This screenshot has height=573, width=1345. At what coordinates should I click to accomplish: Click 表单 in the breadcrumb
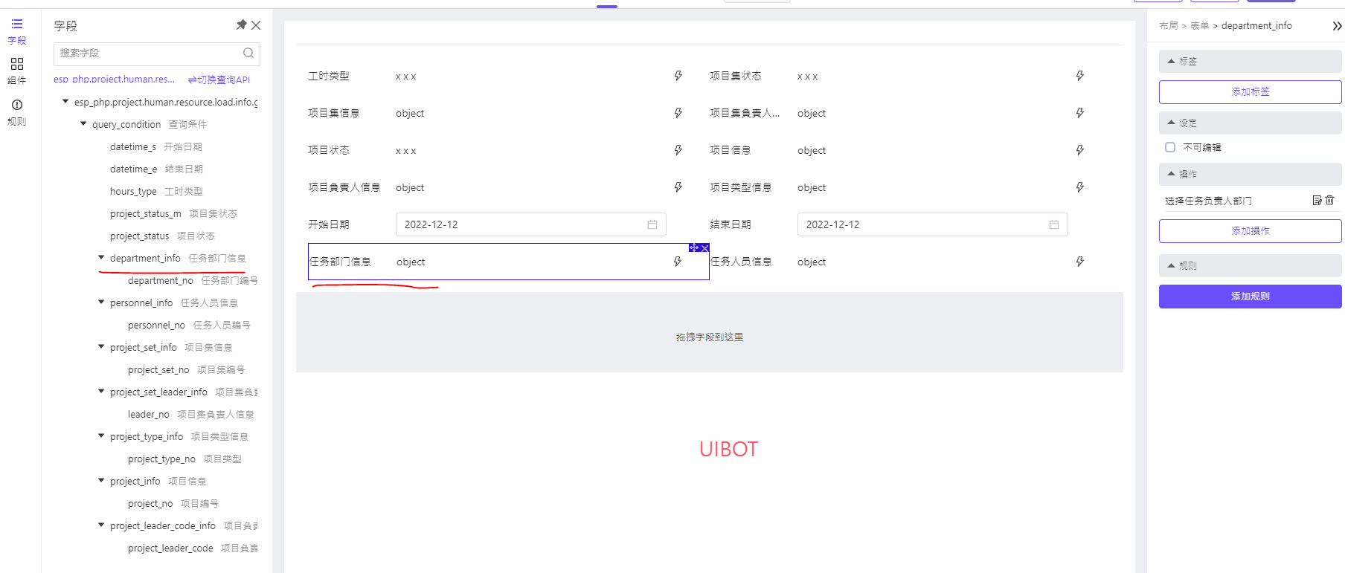[x=1200, y=26]
